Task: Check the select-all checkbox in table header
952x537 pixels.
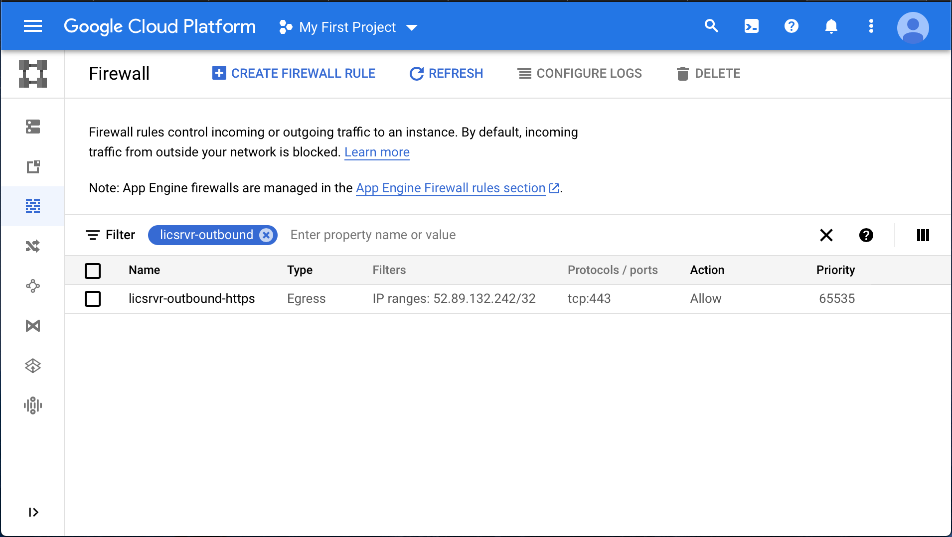Action: 93,270
